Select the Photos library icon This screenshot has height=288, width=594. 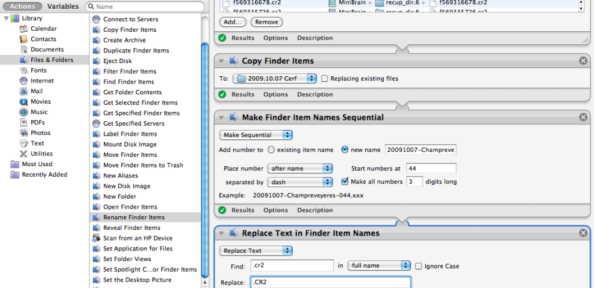tap(23, 133)
